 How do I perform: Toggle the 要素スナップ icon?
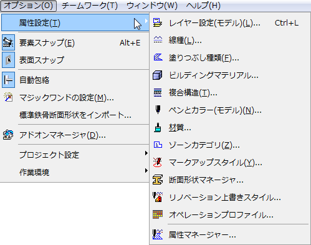[8, 42]
